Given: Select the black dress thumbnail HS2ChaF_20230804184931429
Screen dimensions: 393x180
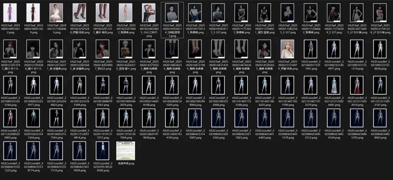Looking at the screenshot, I should [33, 13].
